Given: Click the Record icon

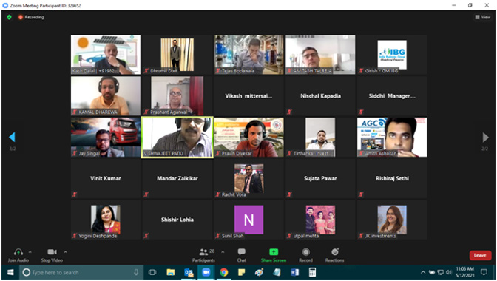Looking at the screenshot, I should 306,252.
